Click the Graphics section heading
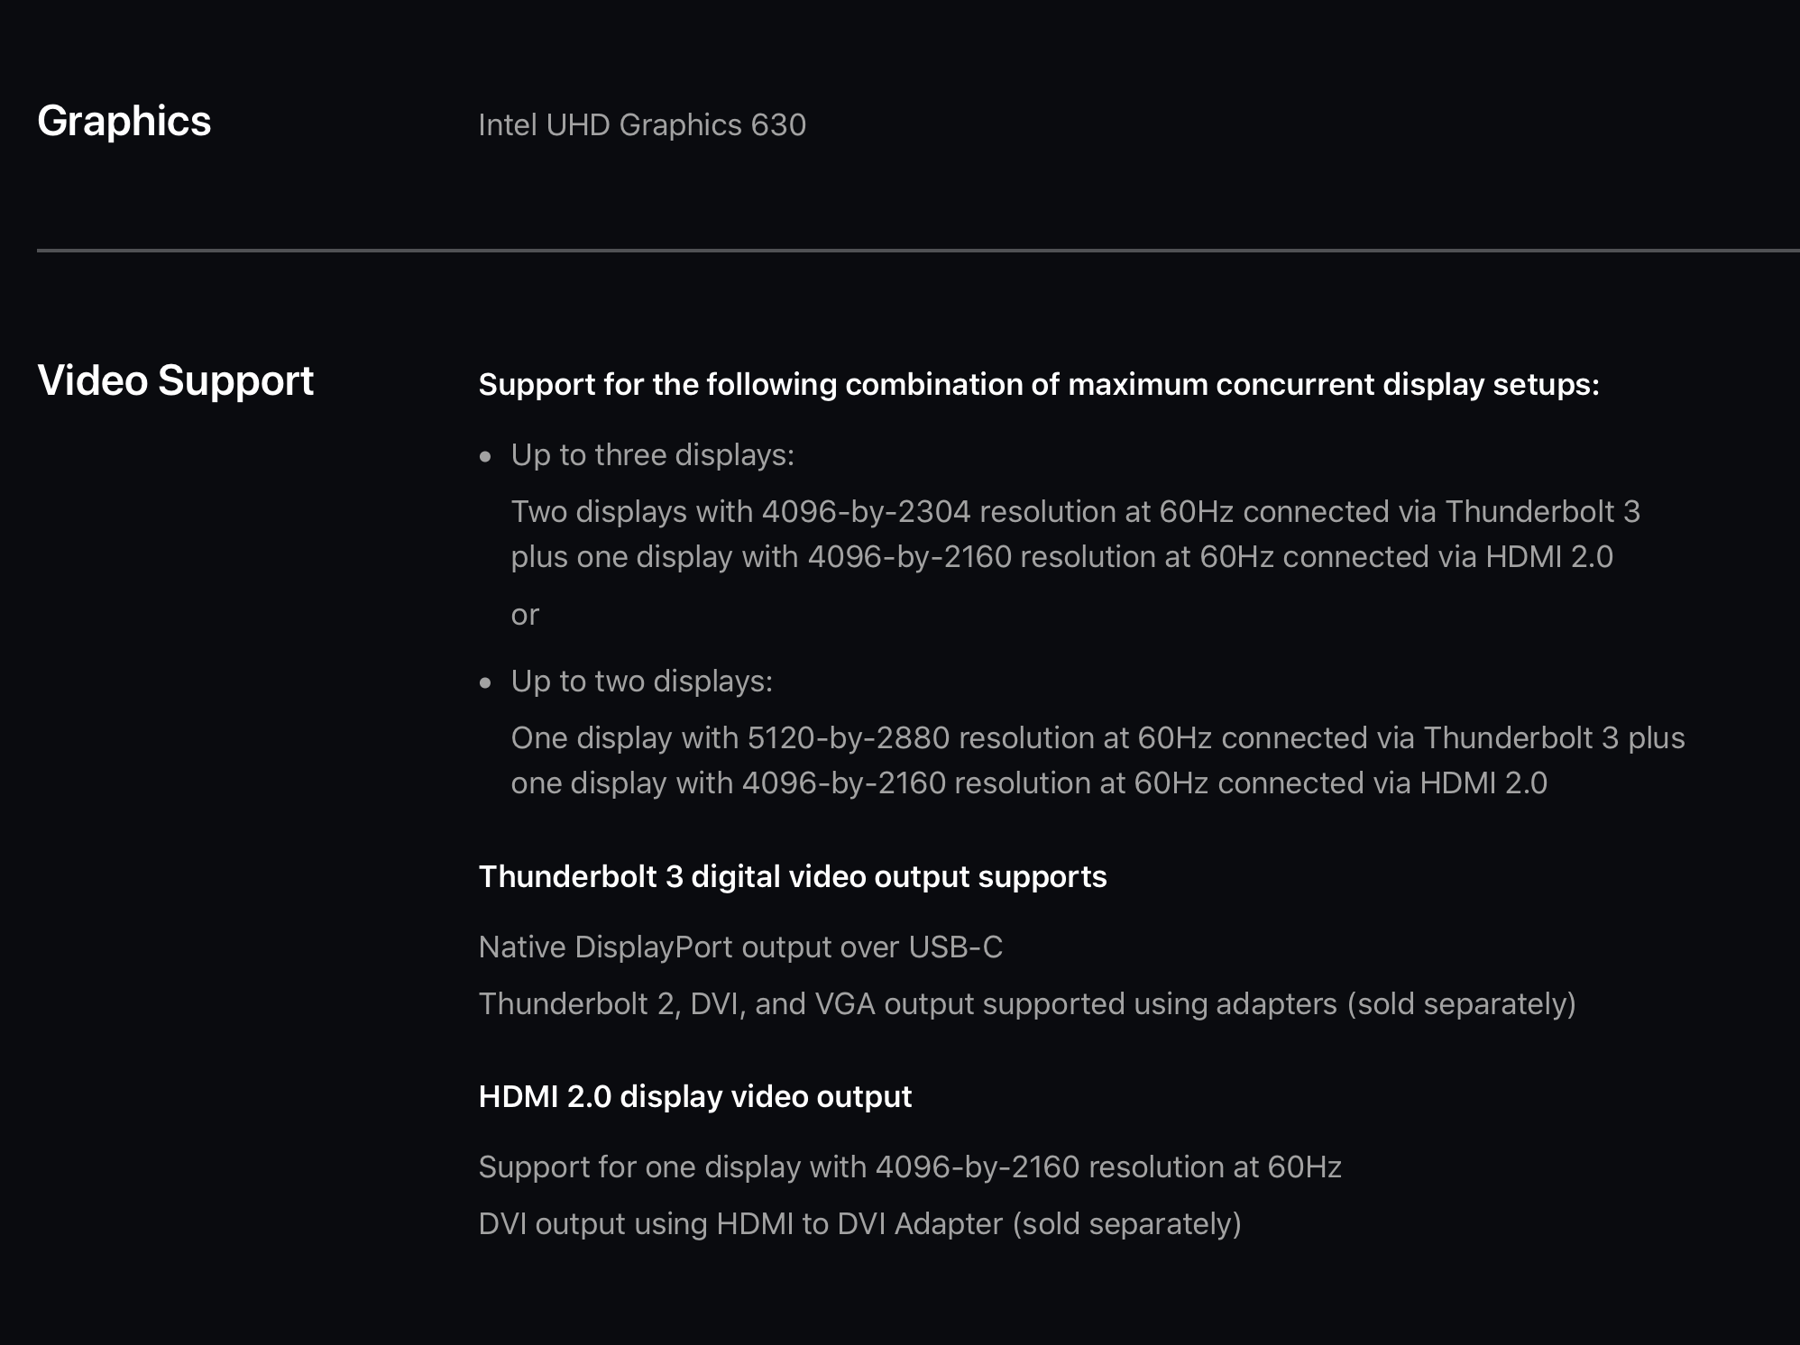The width and height of the screenshot is (1800, 1345). pyautogui.click(x=124, y=122)
